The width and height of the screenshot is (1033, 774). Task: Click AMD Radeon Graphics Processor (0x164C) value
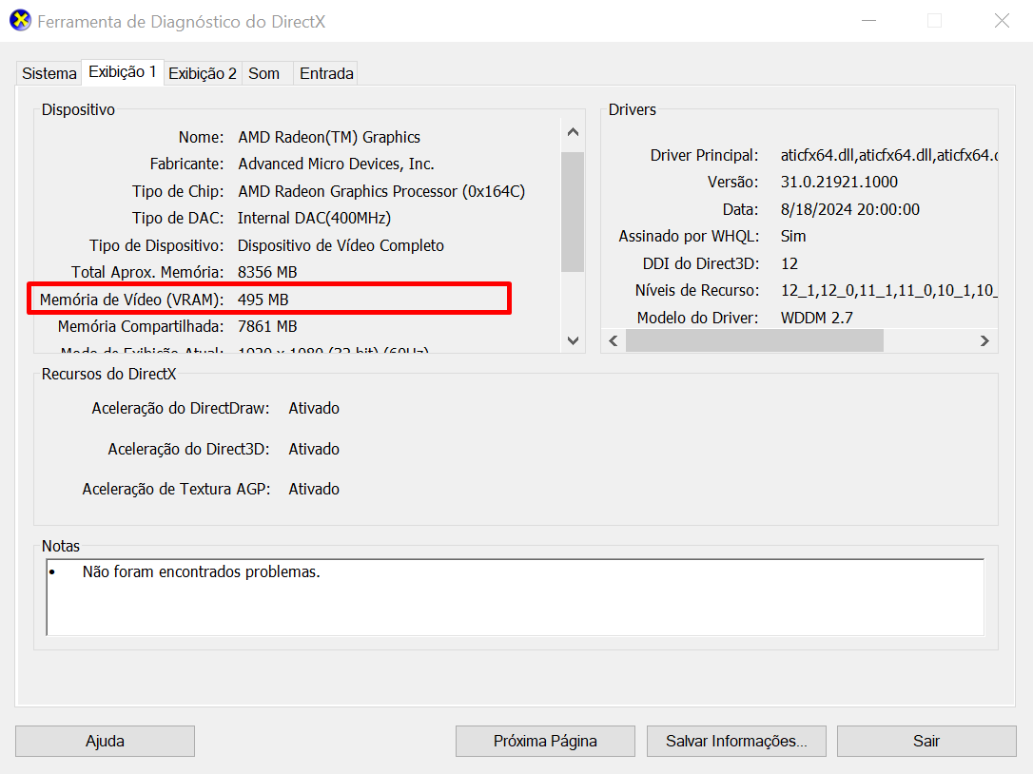[x=381, y=191]
